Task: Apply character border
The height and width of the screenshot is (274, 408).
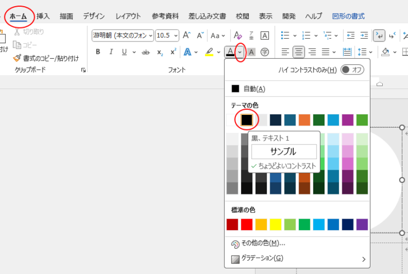Action: tap(265, 35)
